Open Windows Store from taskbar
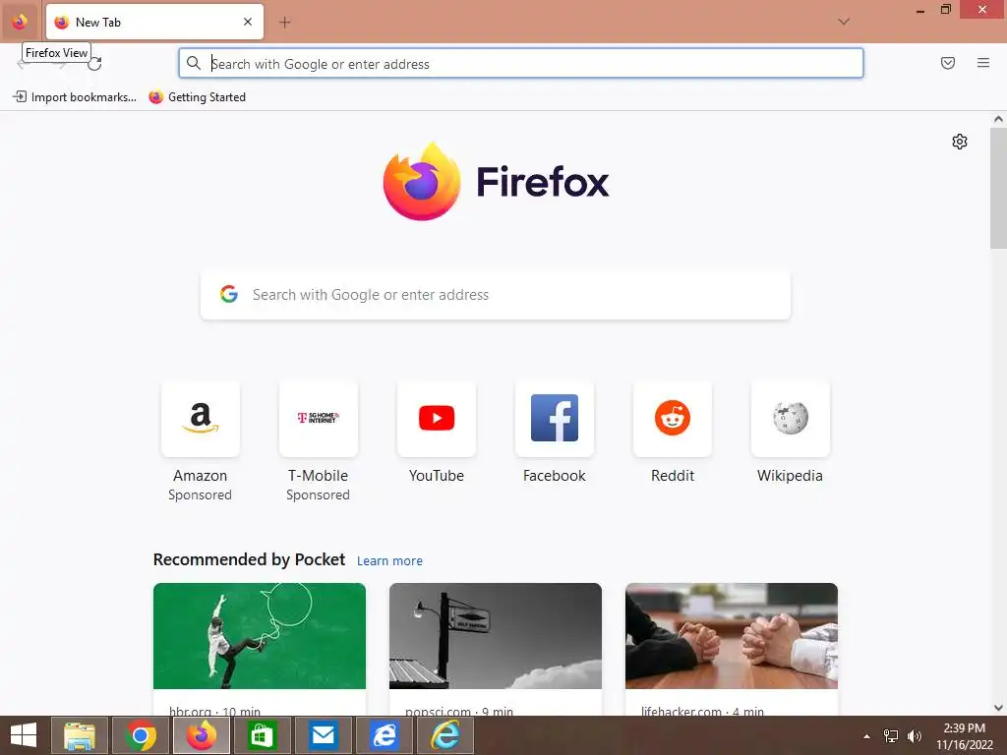Image resolution: width=1007 pixels, height=755 pixels. (262, 735)
